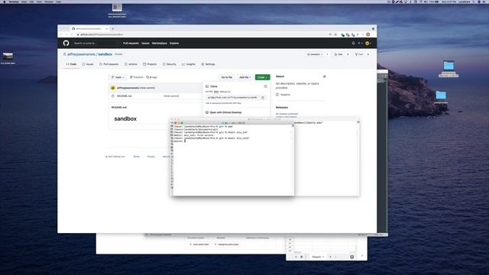This screenshot has height=275, width=489.
Task: Click the browser back arrow
Action: [61, 34]
